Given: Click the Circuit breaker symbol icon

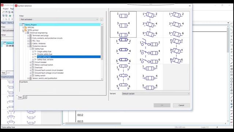Looking at the screenshot, I should pyautogui.click(x=33, y=62).
